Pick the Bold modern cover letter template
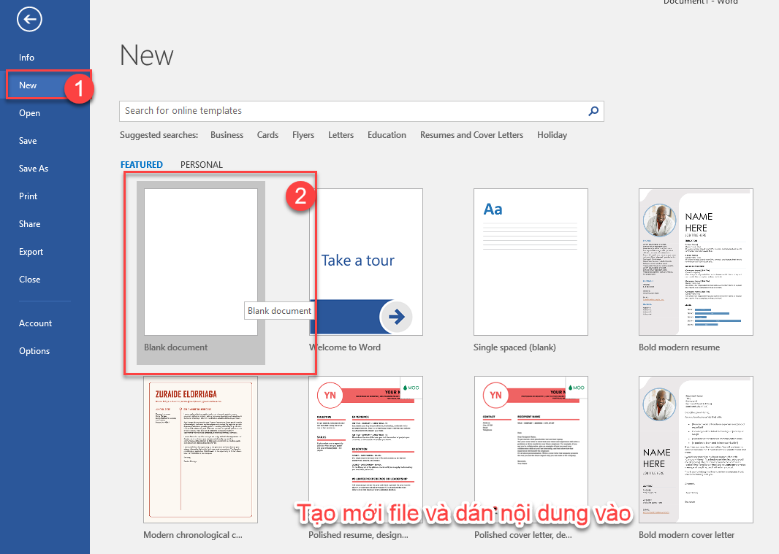Screen dimensions: 779x554 696,450
